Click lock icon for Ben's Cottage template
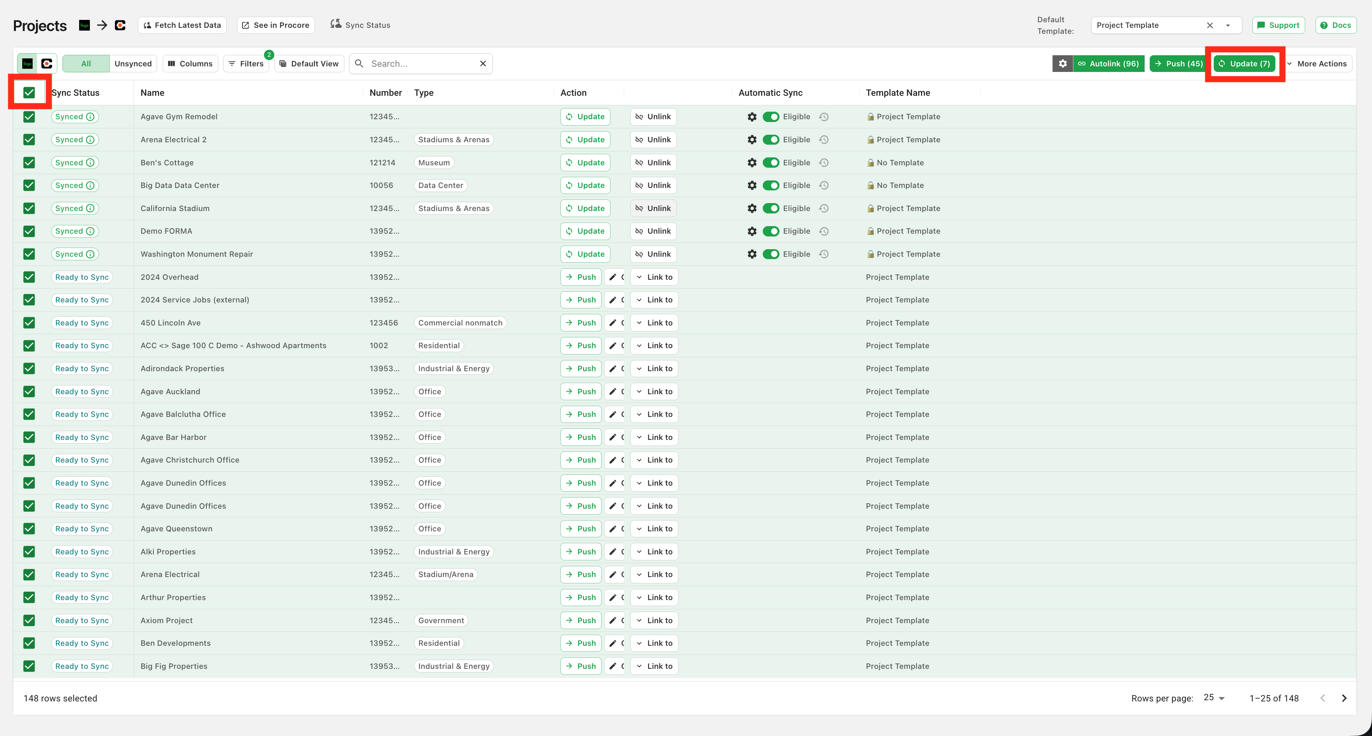 870,163
